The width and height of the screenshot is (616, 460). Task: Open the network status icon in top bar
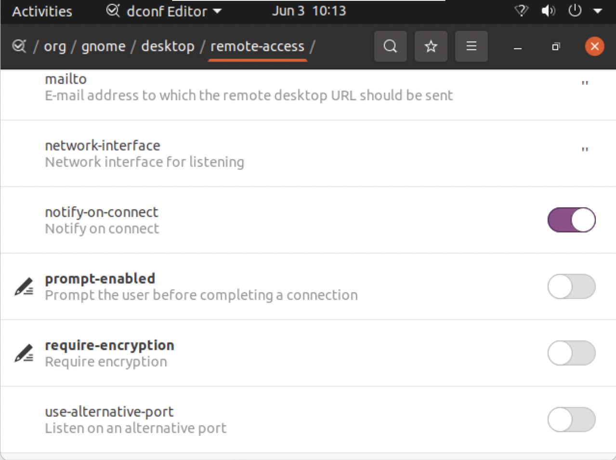click(x=522, y=11)
